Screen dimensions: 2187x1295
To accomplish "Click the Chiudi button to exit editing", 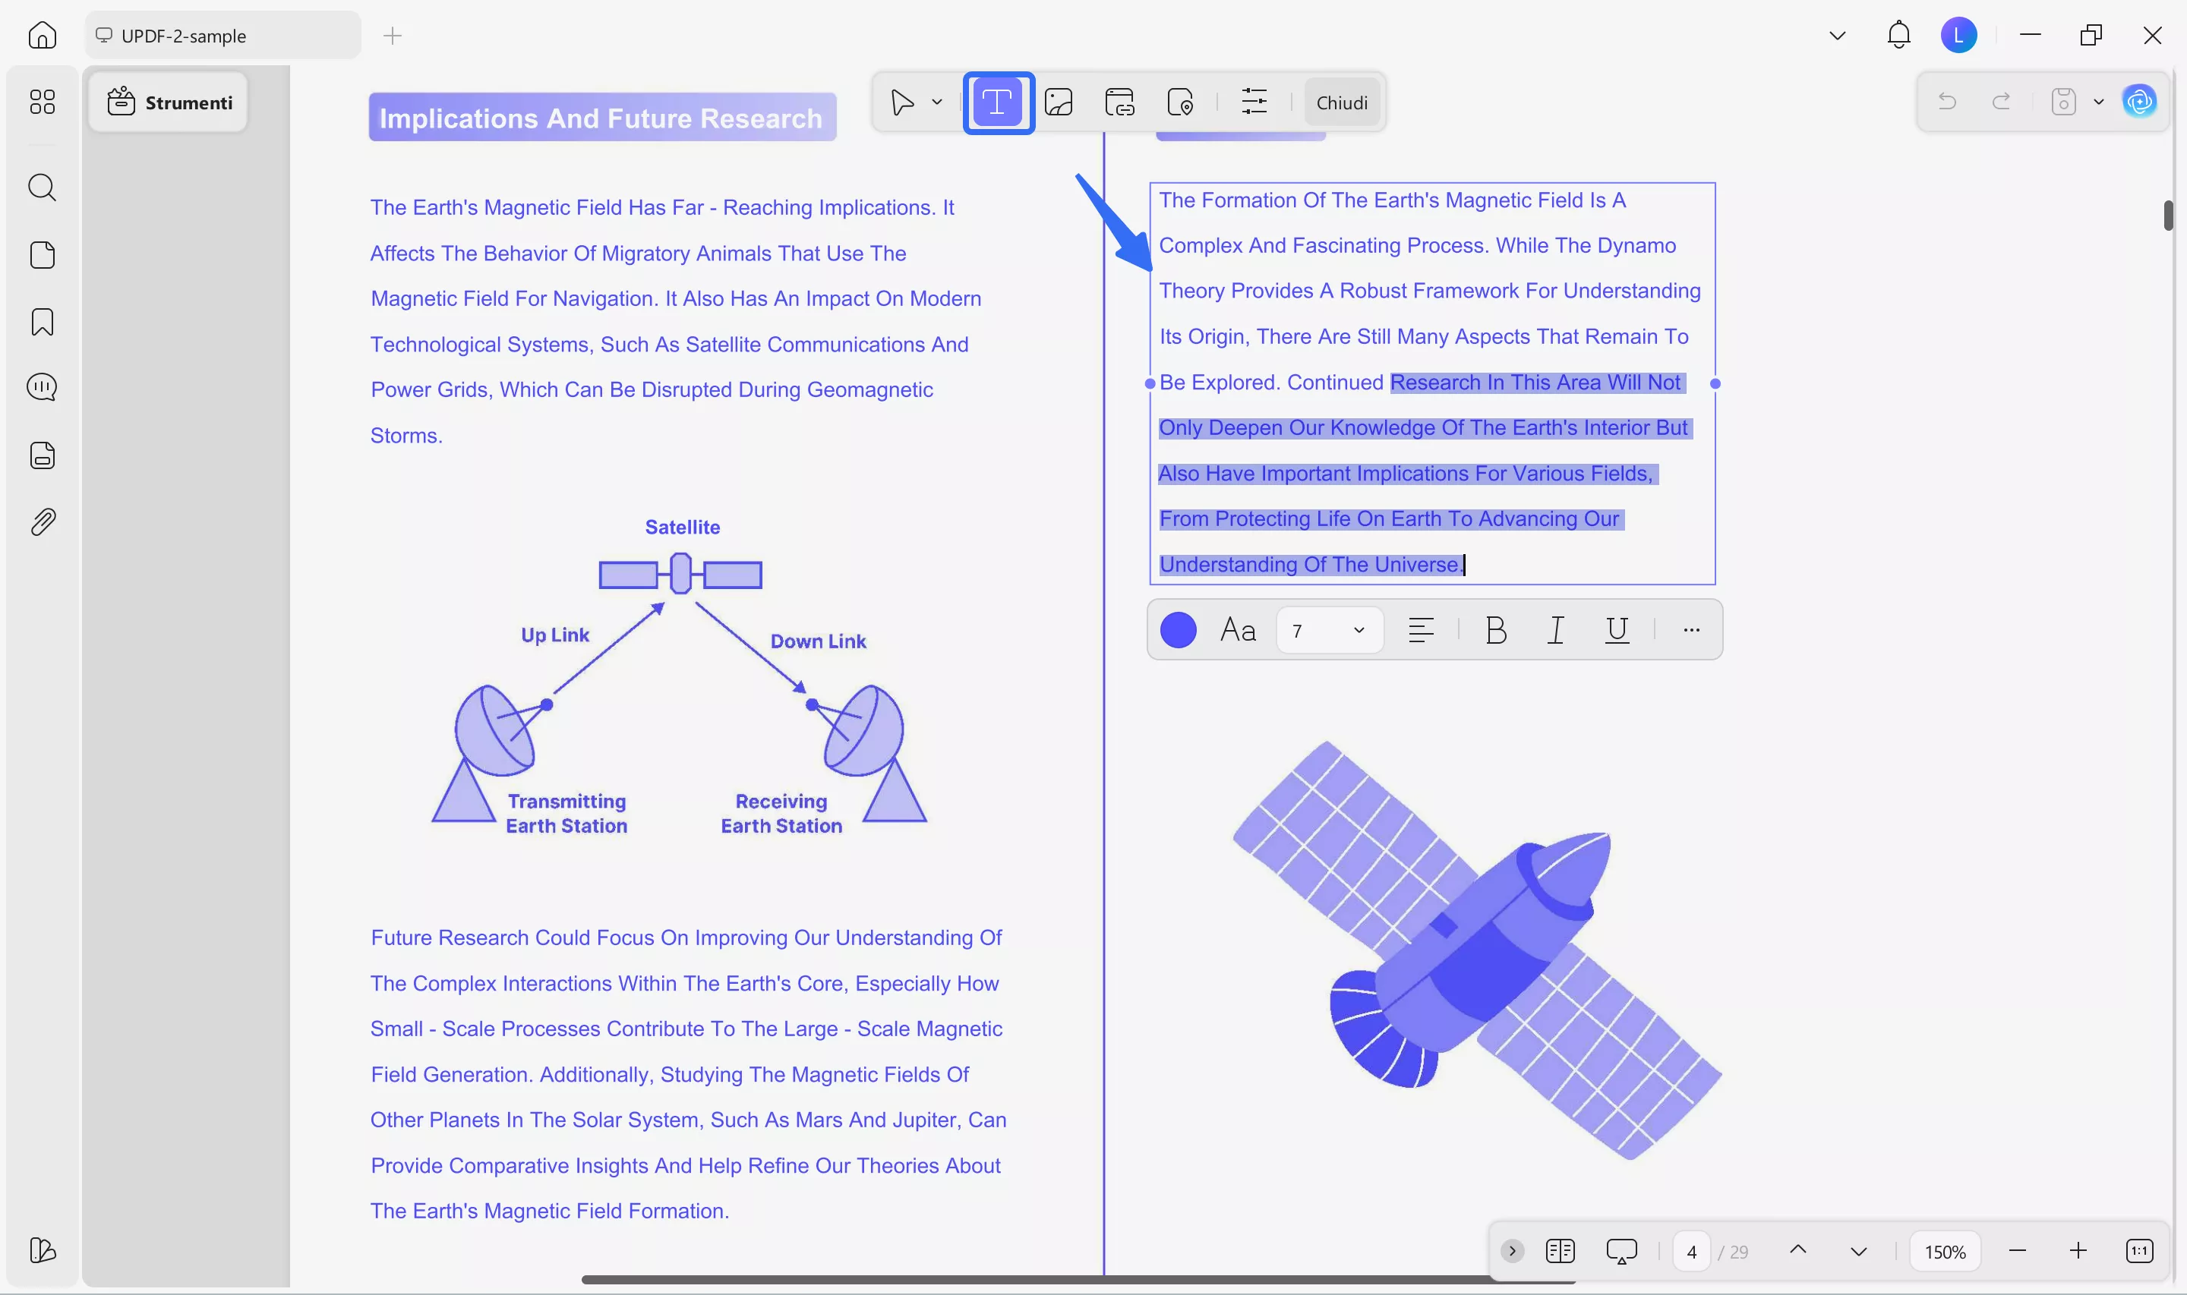I will [x=1341, y=102].
